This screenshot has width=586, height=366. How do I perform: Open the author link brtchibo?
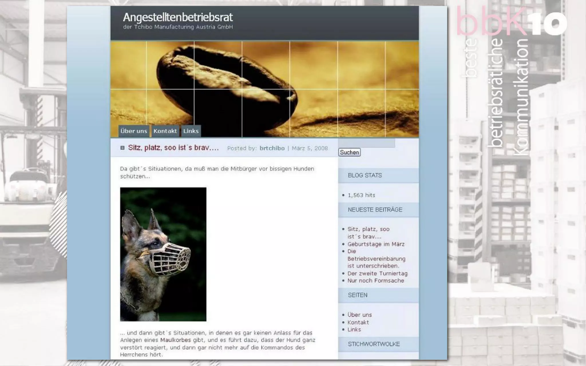point(272,148)
